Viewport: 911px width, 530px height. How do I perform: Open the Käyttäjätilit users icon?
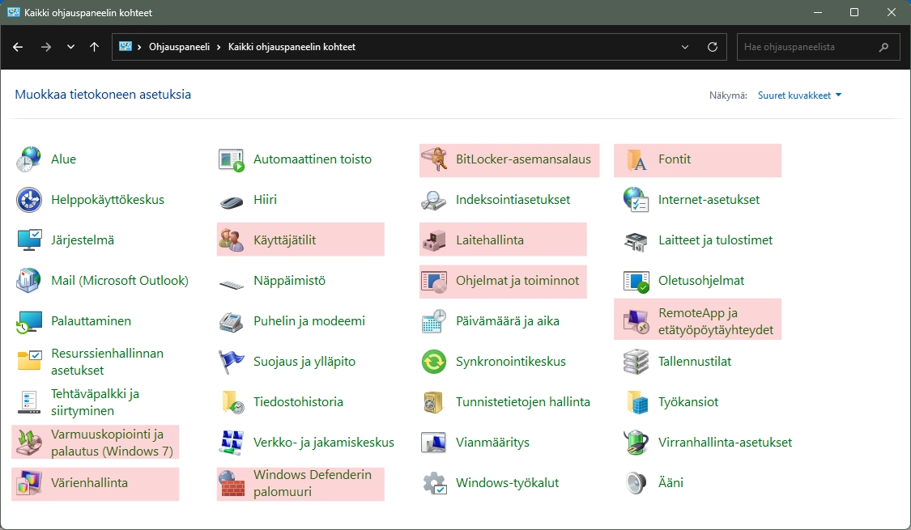coord(232,240)
